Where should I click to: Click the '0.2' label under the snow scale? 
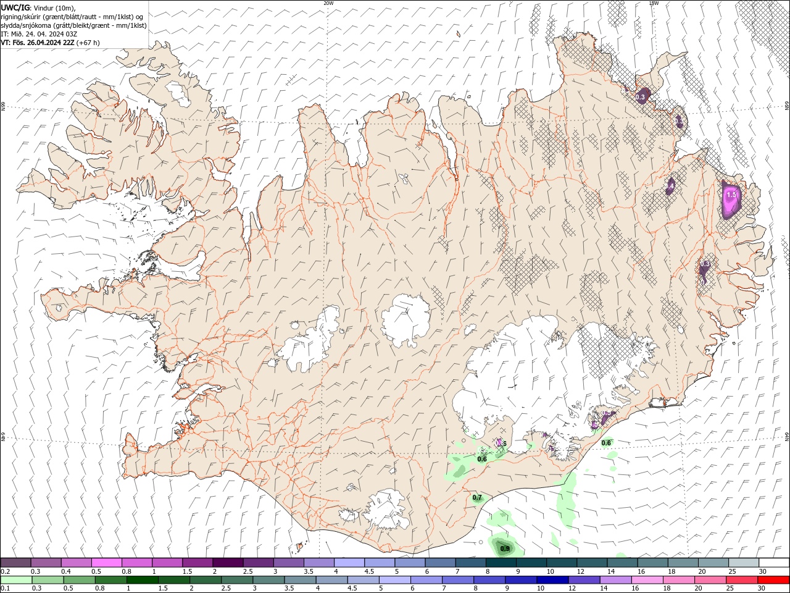pyautogui.click(x=5, y=571)
